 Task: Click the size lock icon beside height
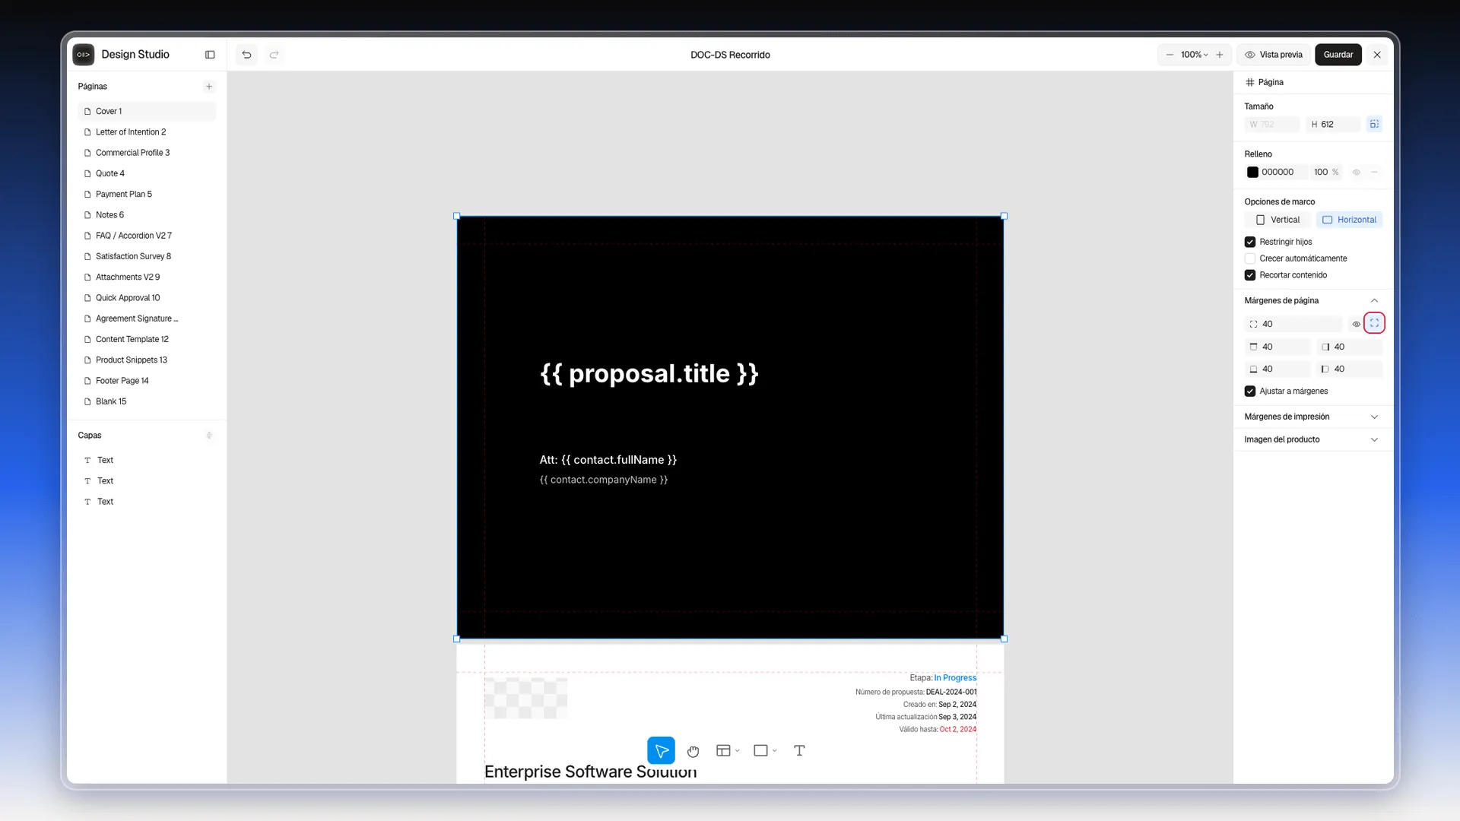click(1374, 124)
